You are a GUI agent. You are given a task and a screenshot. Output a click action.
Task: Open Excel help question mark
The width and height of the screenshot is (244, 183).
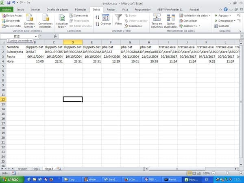[225, 9]
